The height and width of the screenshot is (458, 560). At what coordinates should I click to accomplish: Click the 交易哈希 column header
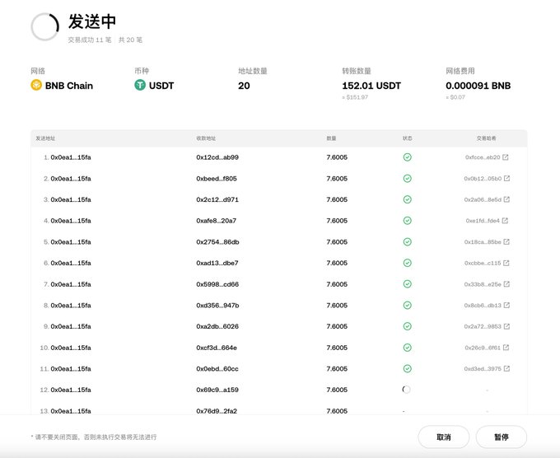486,138
